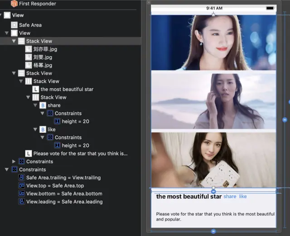The height and width of the screenshot is (236, 290).
Task: Select 'View.leading = Safe Area.leading' constraint
Action: click(64, 202)
